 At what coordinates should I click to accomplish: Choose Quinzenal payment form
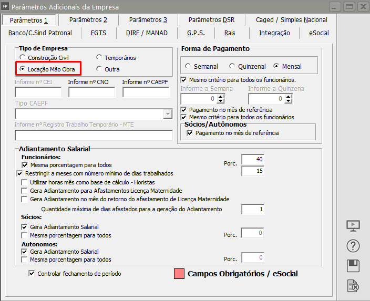click(x=231, y=67)
